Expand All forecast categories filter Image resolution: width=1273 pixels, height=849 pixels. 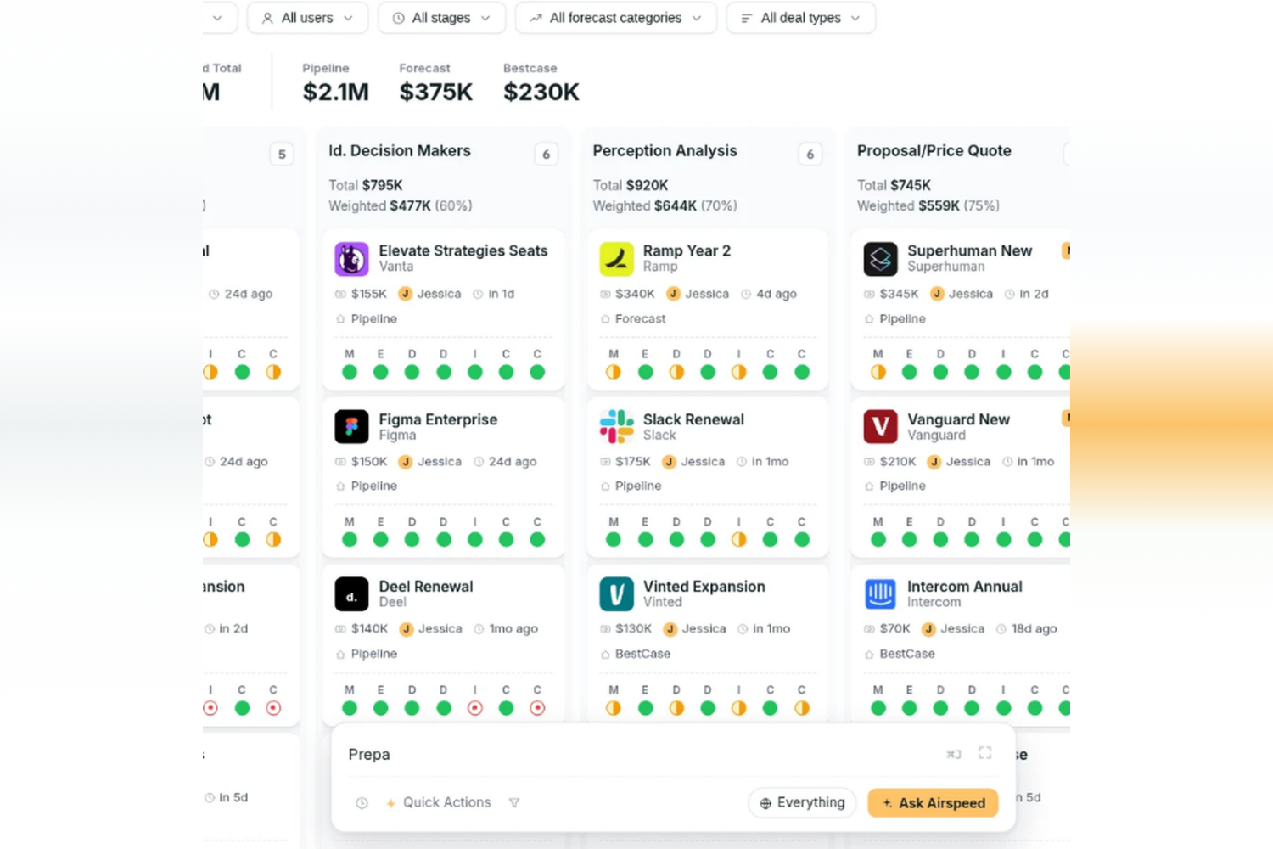click(x=615, y=18)
